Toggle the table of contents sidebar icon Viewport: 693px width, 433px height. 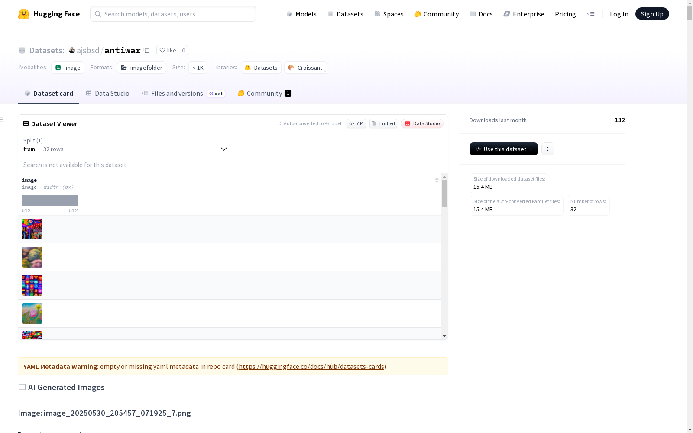(2, 120)
